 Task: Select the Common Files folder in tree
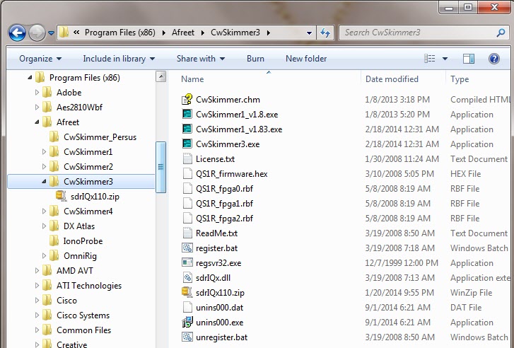point(83,330)
